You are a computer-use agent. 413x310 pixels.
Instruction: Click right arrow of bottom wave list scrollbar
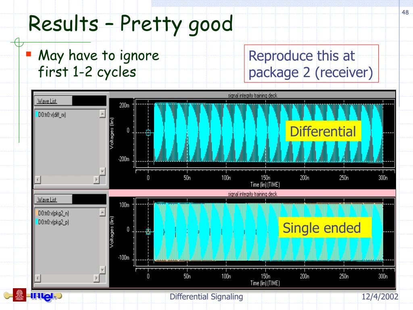[96, 278]
